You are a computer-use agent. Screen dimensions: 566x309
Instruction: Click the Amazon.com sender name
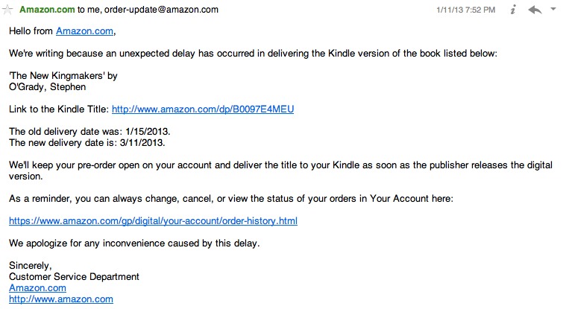pos(46,10)
